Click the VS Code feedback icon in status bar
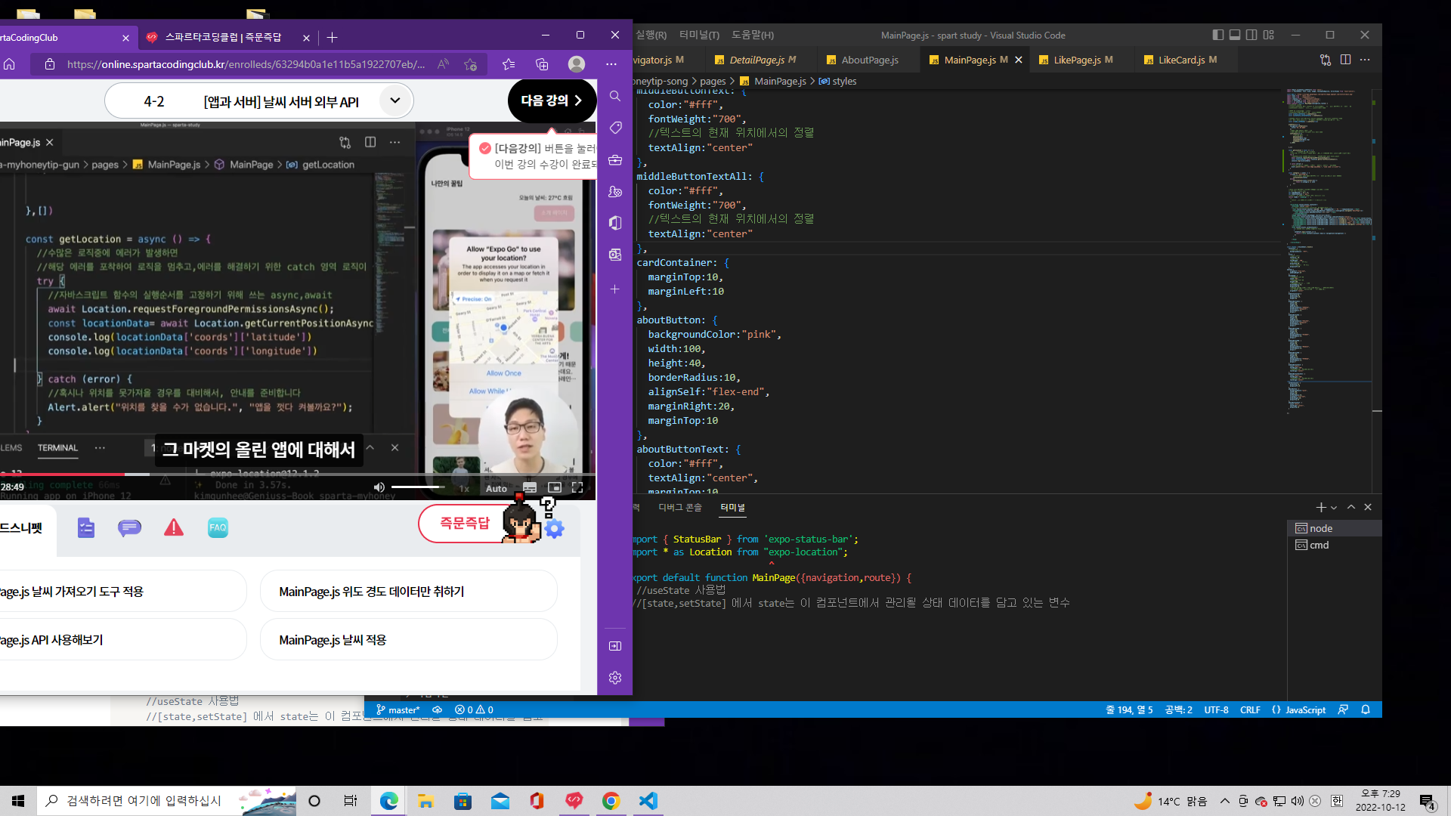1451x816 pixels. [1343, 709]
